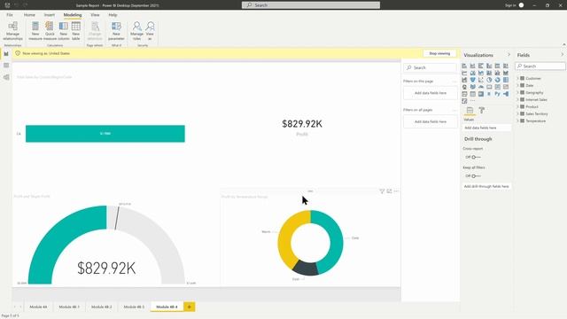
Task: Expand the Product table
Action: click(517, 106)
